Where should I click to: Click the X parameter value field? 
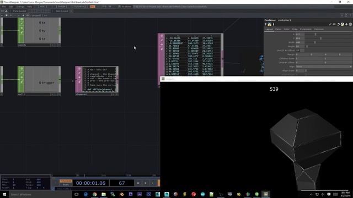pos(300,34)
